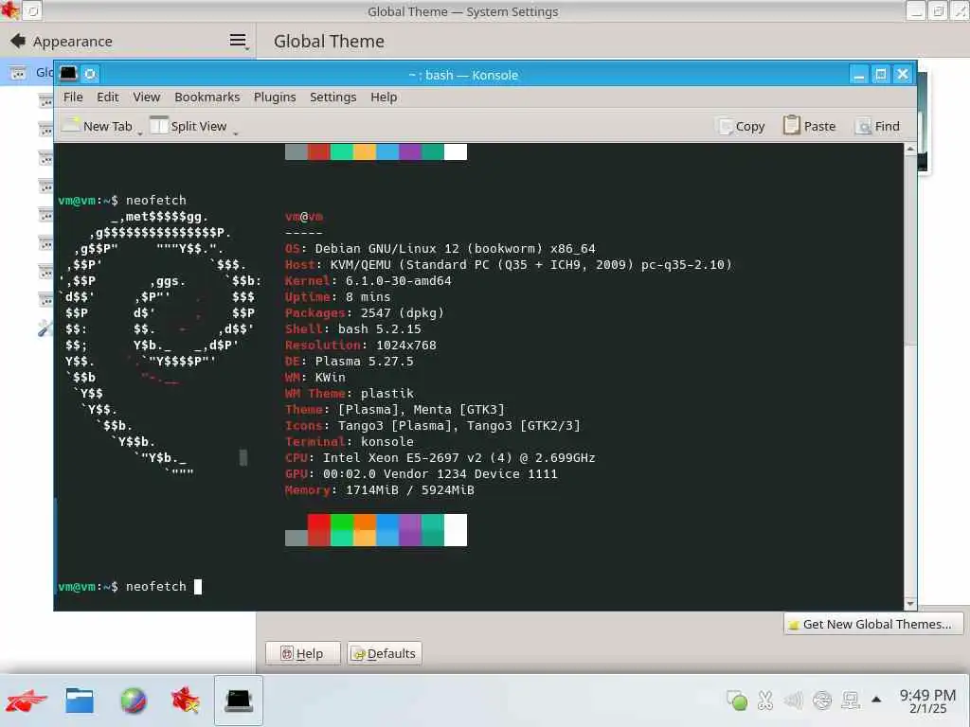Viewport: 970px width, 727px height.
Task: Open the volume speaker tray icon
Action: [793, 700]
